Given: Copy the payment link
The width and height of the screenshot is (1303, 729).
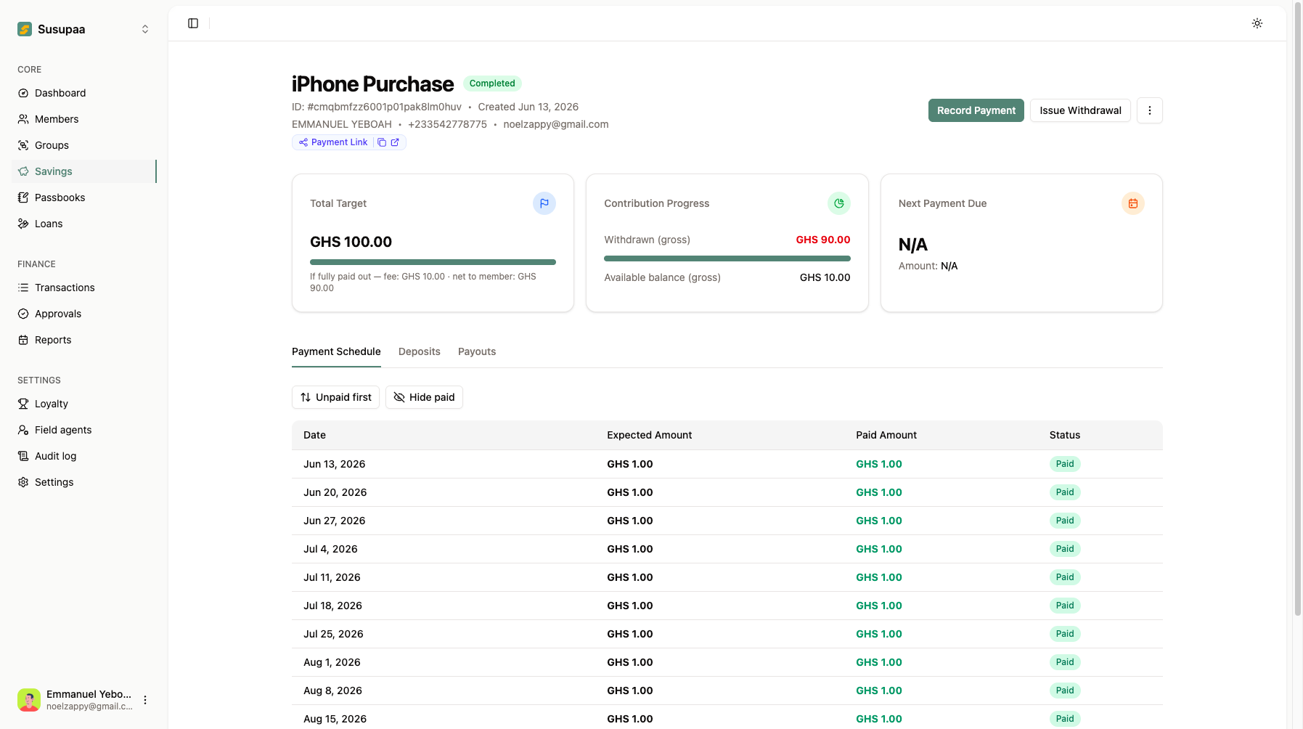Looking at the screenshot, I should 382,142.
